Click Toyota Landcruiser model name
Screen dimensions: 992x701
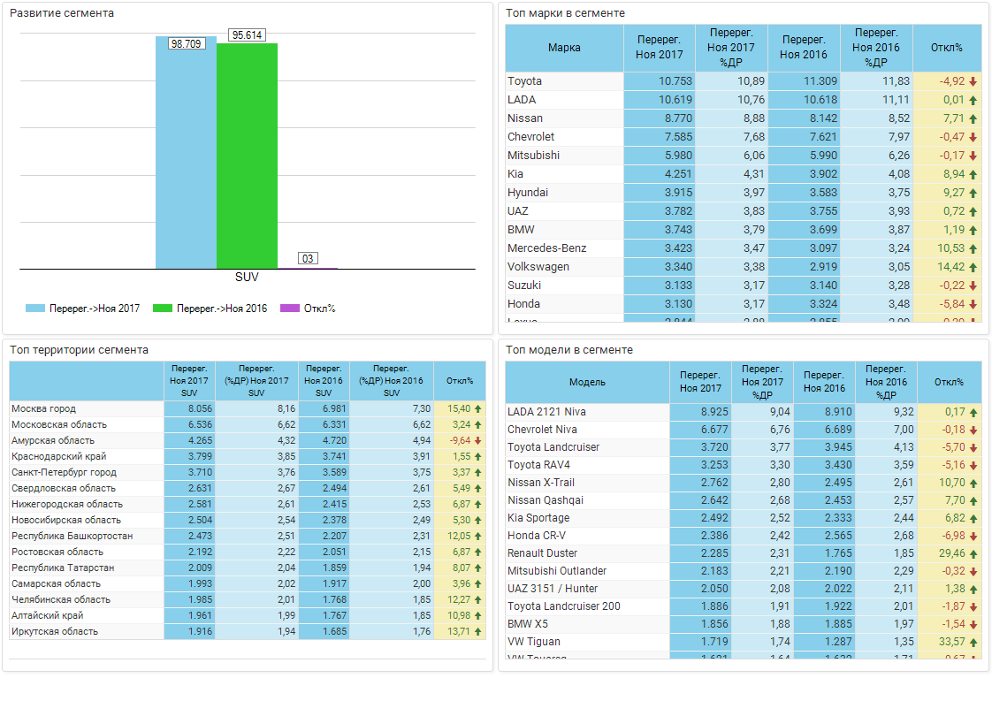click(x=553, y=447)
